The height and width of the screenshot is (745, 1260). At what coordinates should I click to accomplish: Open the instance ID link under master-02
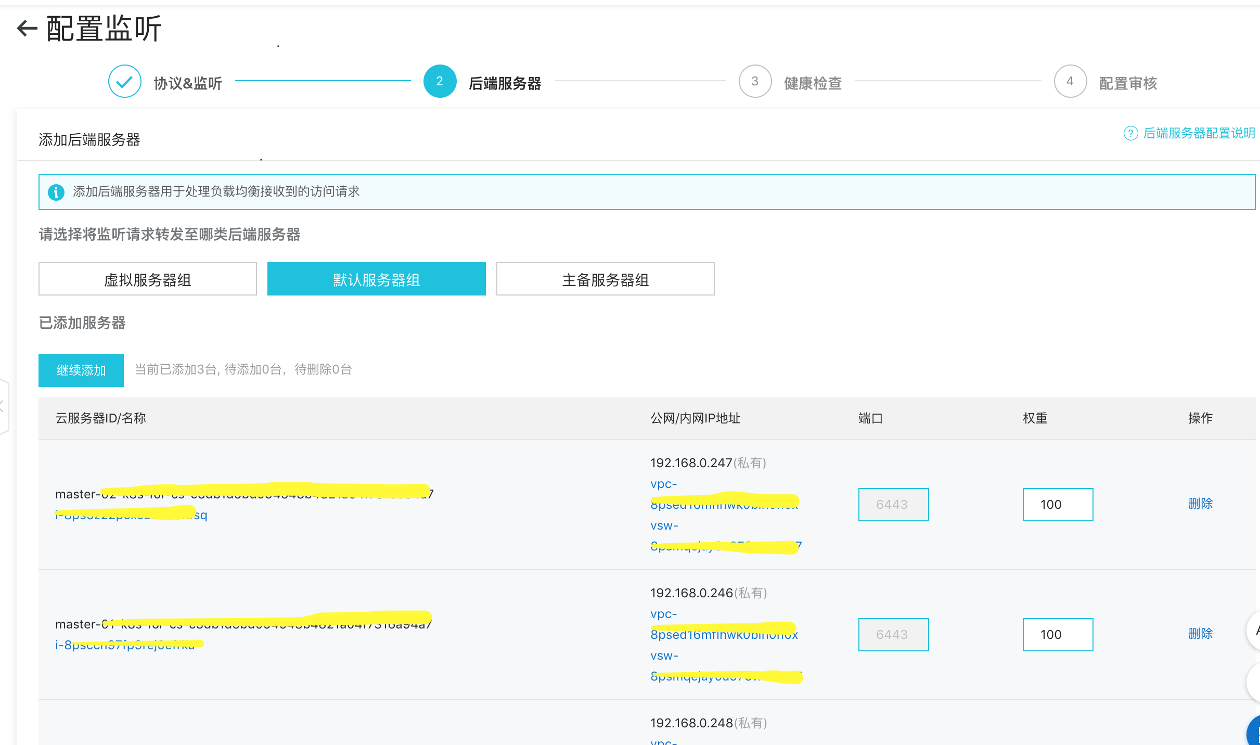pos(131,515)
